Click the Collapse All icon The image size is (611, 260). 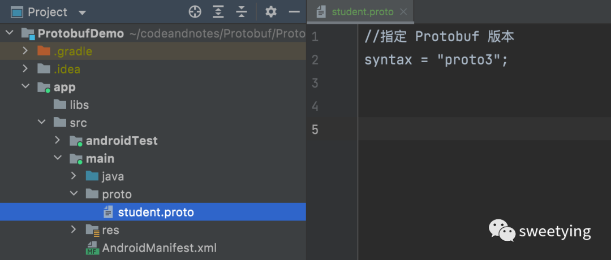pos(242,12)
